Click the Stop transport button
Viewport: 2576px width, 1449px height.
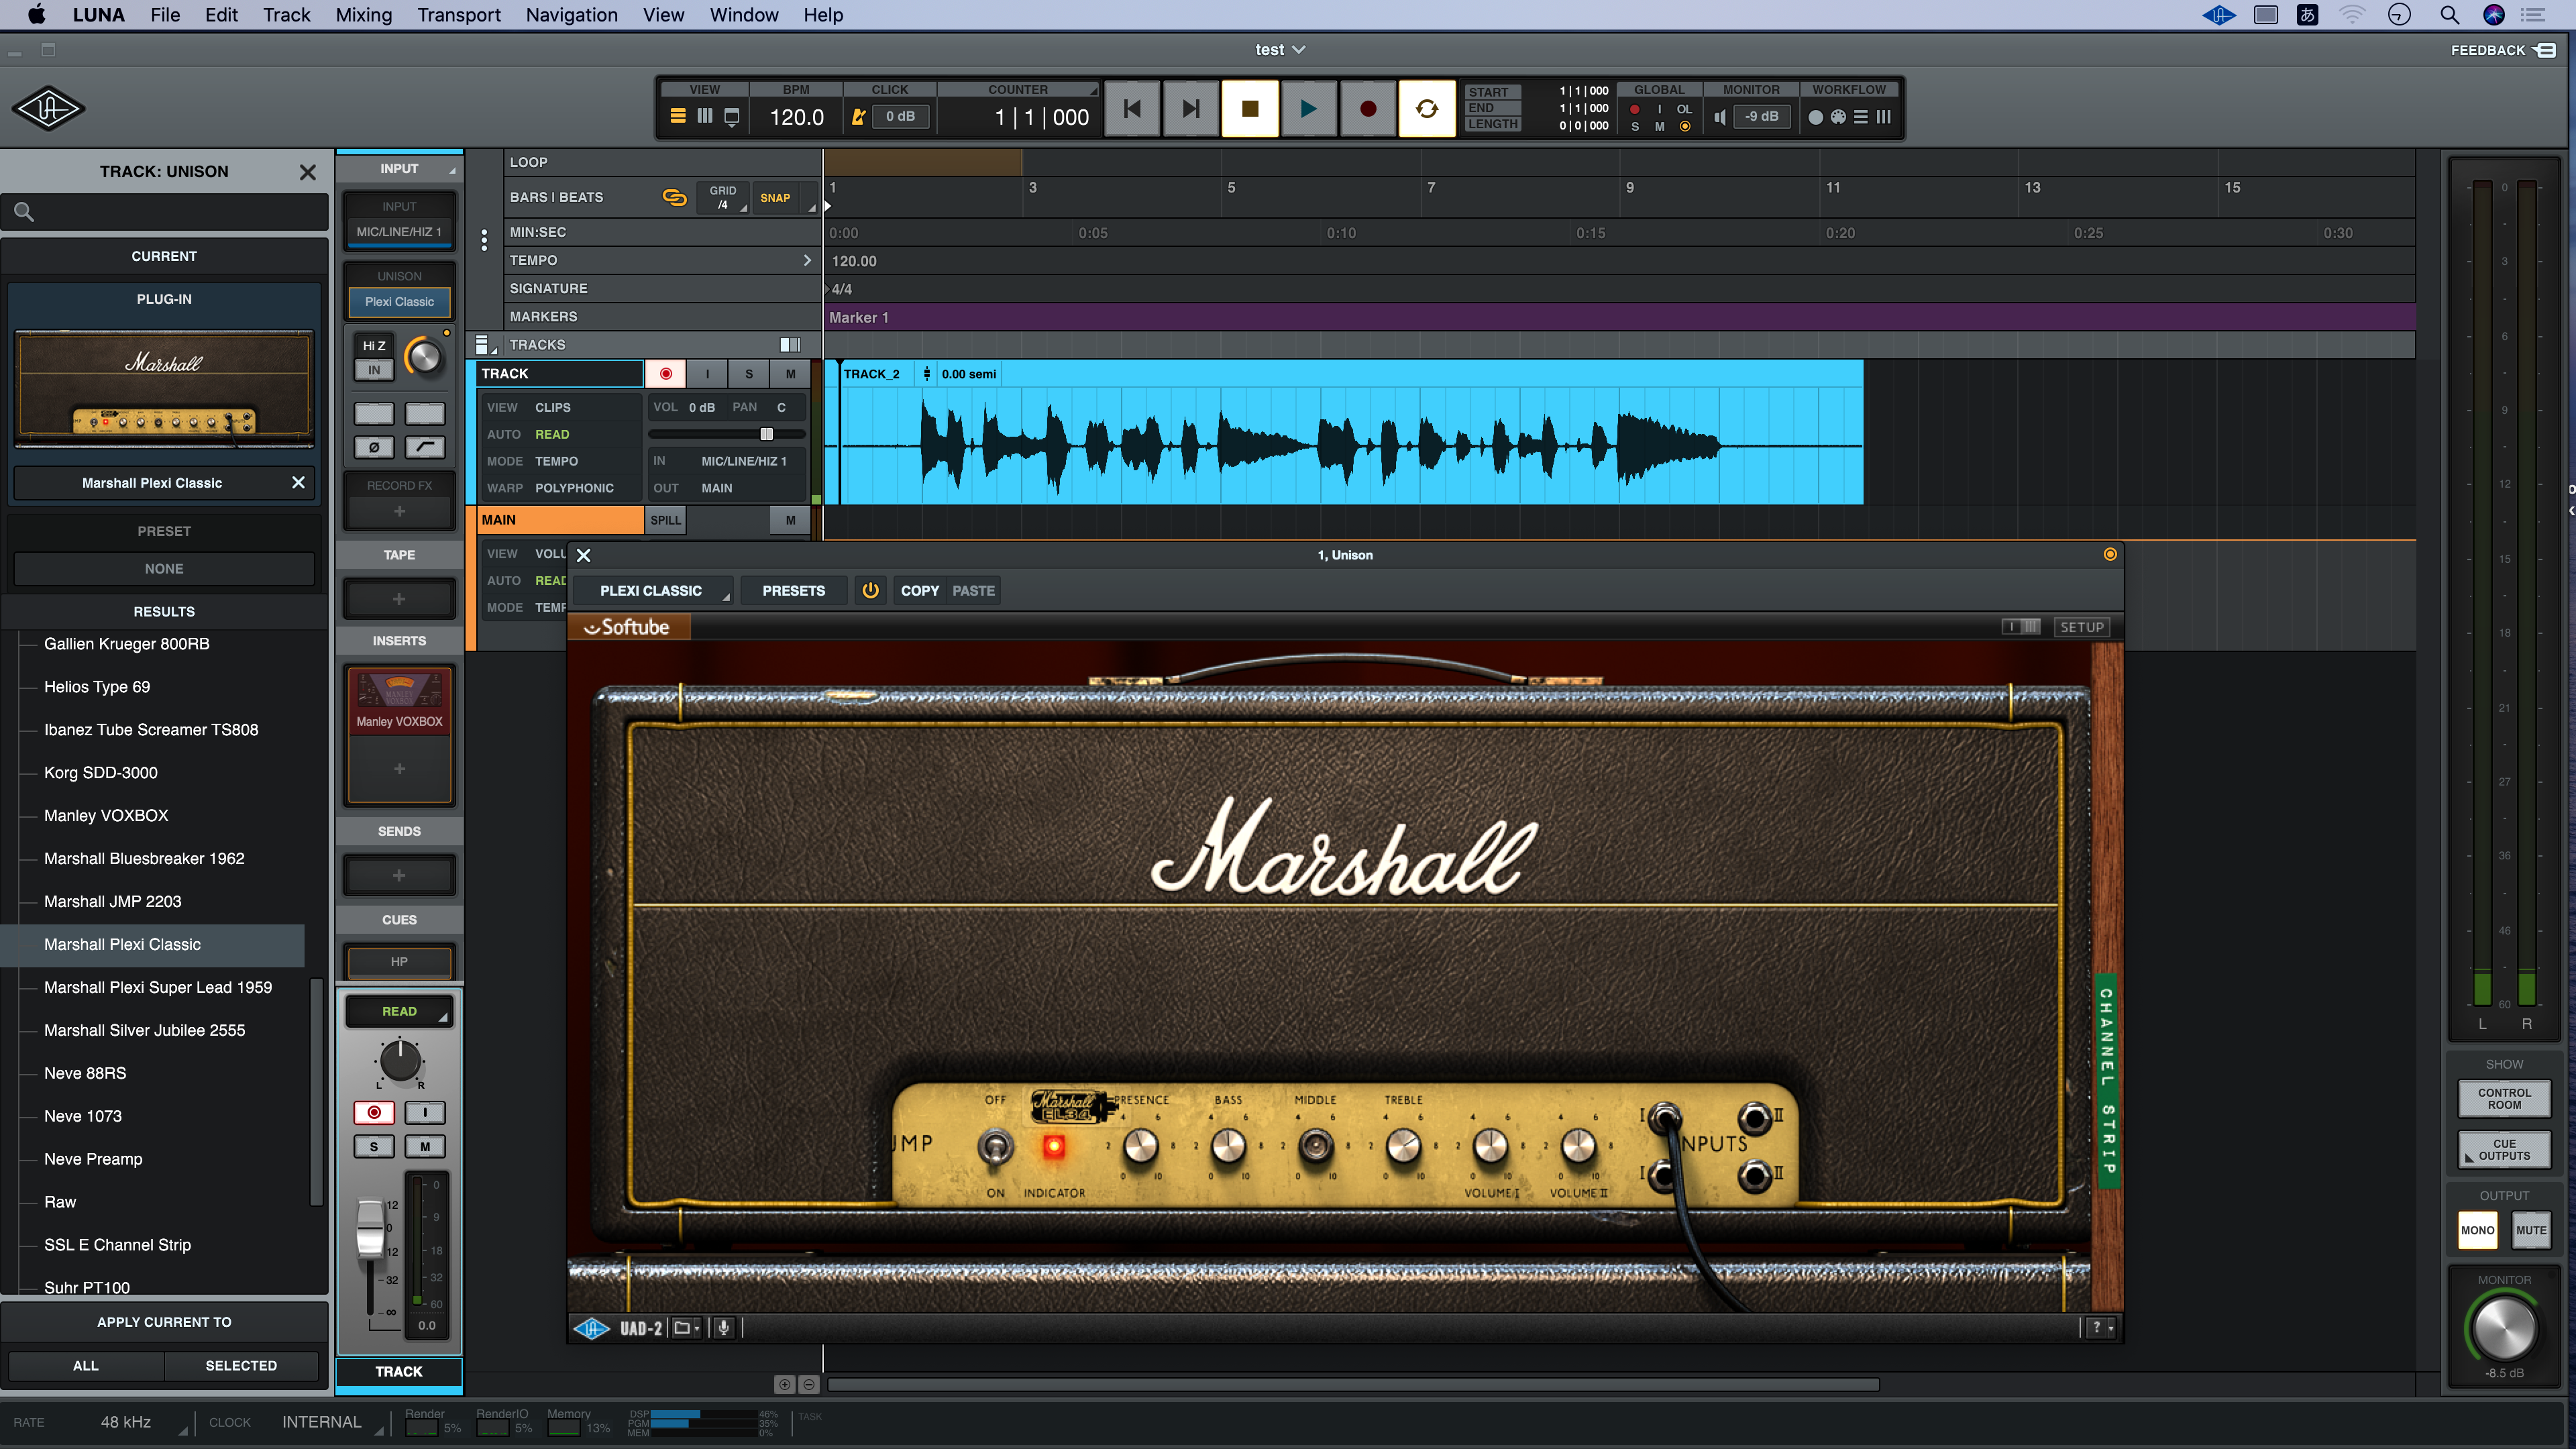(x=1249, y=109)
